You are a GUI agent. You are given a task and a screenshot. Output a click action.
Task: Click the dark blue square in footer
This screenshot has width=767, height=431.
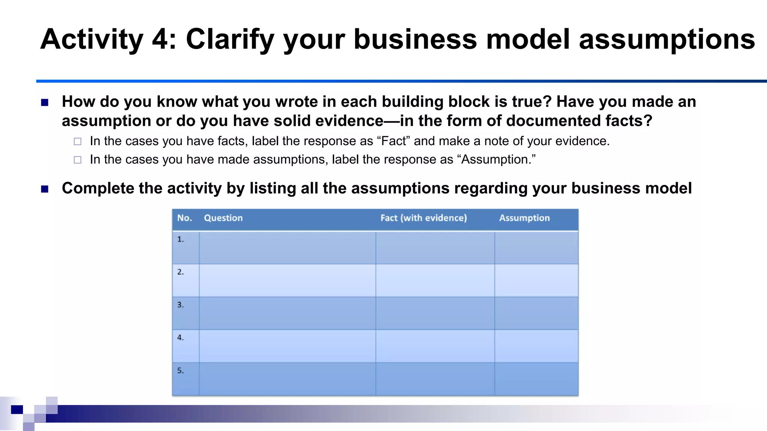17,409
